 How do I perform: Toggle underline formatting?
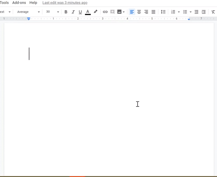pos(80,12)
